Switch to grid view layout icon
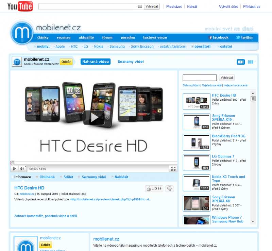The height and width of the screenshot is (251, 272). point(251,62)
